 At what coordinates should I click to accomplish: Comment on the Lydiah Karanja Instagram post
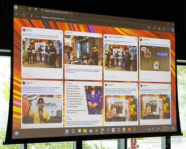68,117
